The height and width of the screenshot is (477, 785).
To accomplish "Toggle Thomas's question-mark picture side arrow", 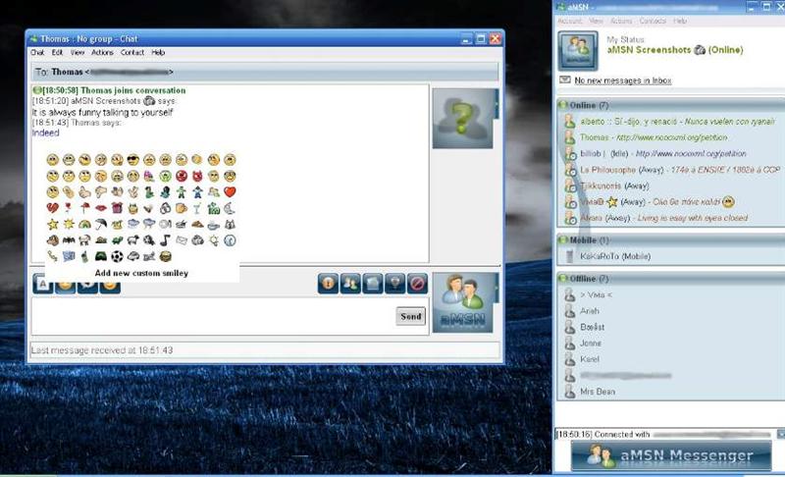I will click(497, 104).
